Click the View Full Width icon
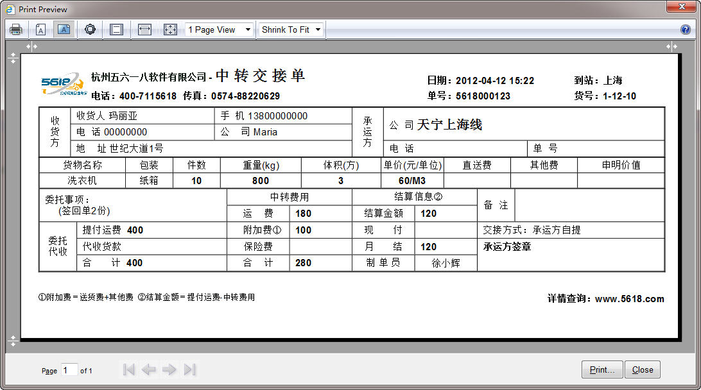This screenshot has width=701, height=390. coord(144,30)
